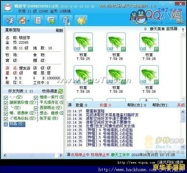This screenshot has width=187, height=173.
Task: Uncheck friend 西部概念 (空)
Action: point(36,108)
